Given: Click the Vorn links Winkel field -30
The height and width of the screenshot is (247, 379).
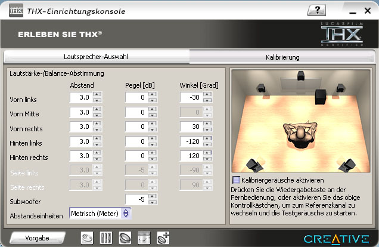Looking at the screenshot, I should tap(191, 97).
